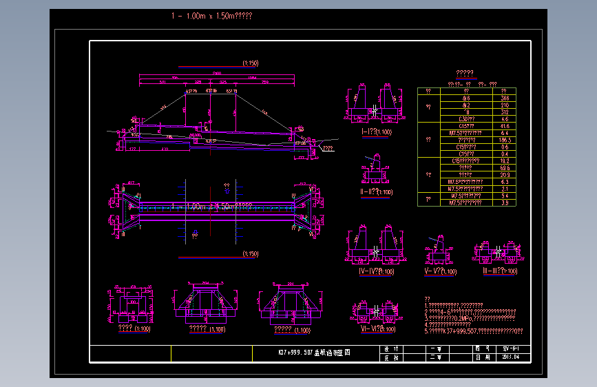Click the 'III-III' section label
This screenshot has width=597, height=387.
[500, 271]
